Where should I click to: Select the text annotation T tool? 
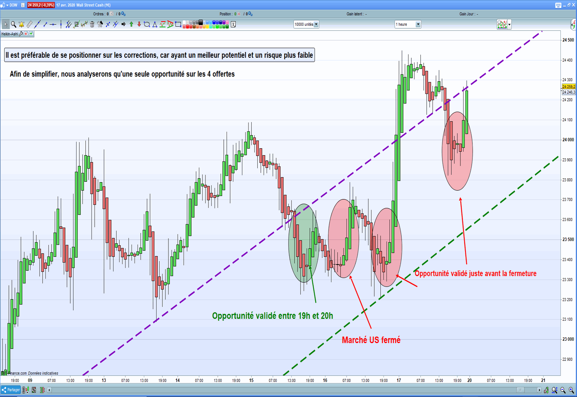tap(233, 24)
